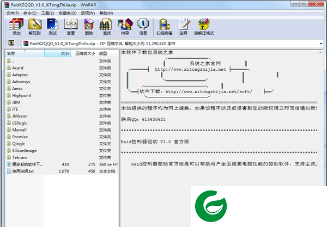
Task: Show archive Info (信息) icon
Action: 143,27
